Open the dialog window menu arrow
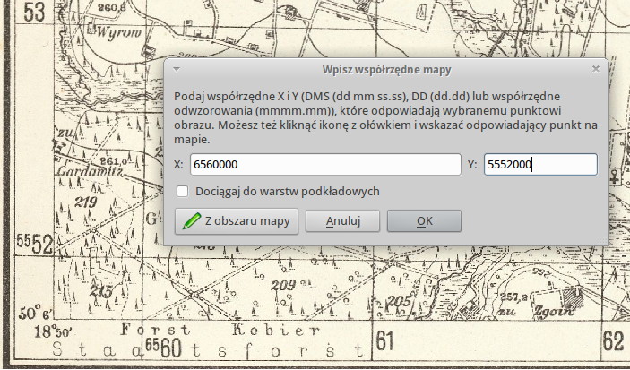 [176, 69]
